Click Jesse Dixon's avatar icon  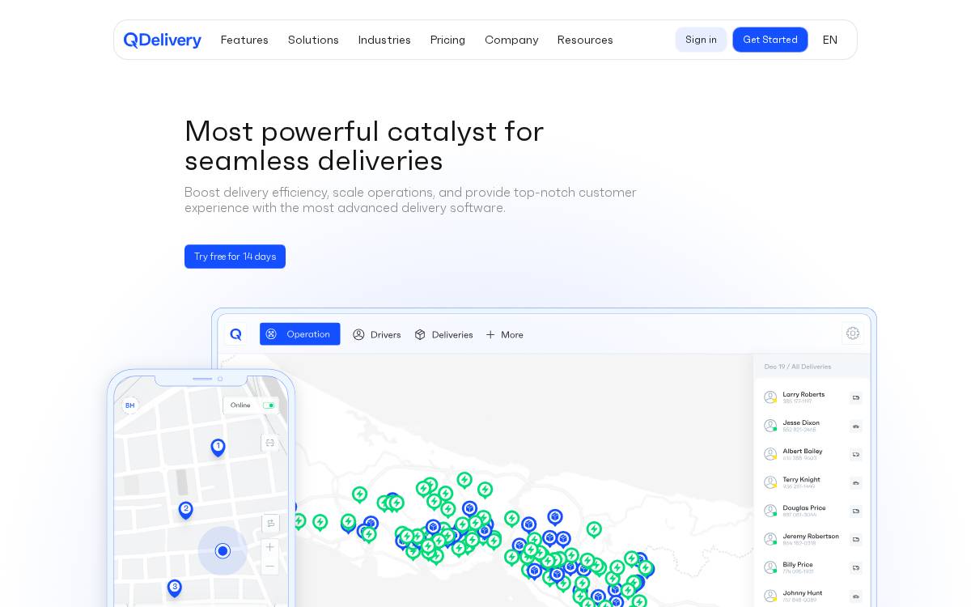pos(770,426)
